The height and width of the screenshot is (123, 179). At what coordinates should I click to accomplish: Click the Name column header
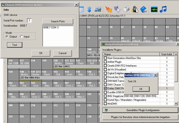click(131, 54)
